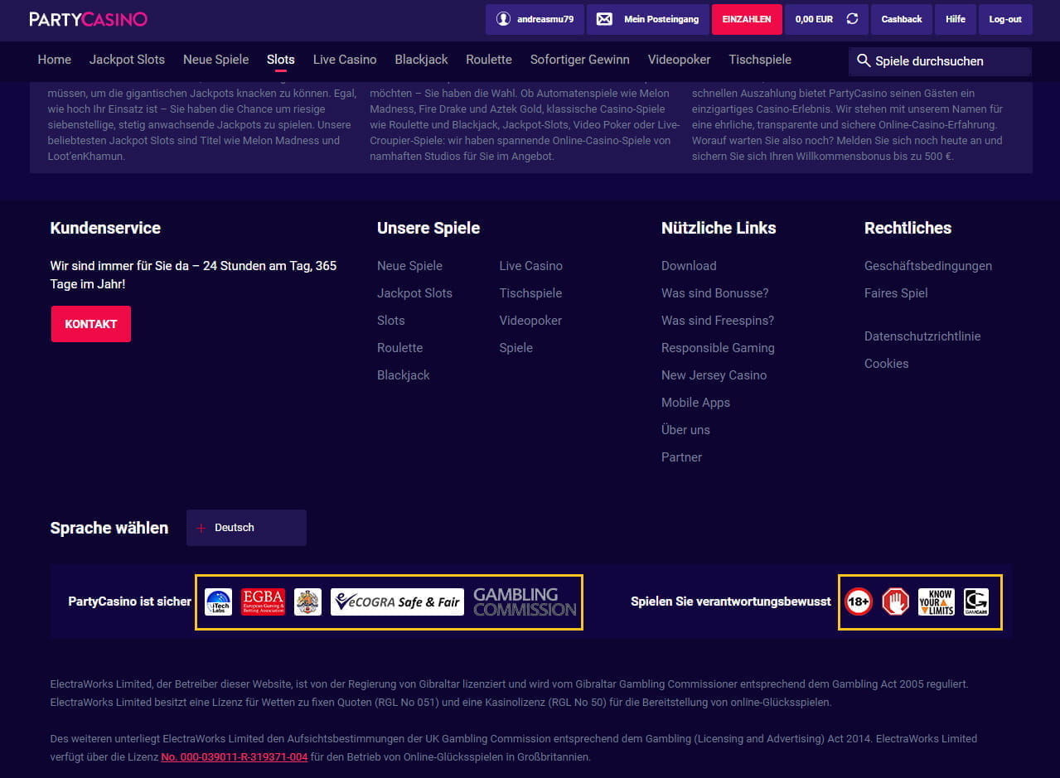Image resolution: width=1060 pixels, height=778 pixels.
Task: Click the Spiele durchsuchen search field
Action: click(940, 61)
